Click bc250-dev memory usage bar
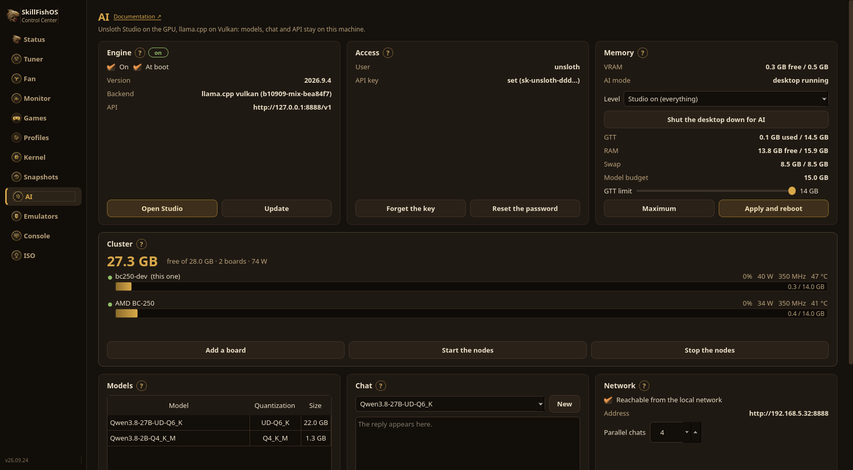 pos(471,286)
